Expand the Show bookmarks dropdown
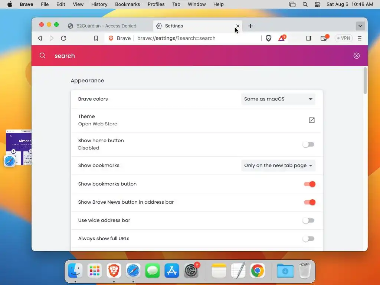The width and height of the screenshot is (380, 285). click(278, 166)
